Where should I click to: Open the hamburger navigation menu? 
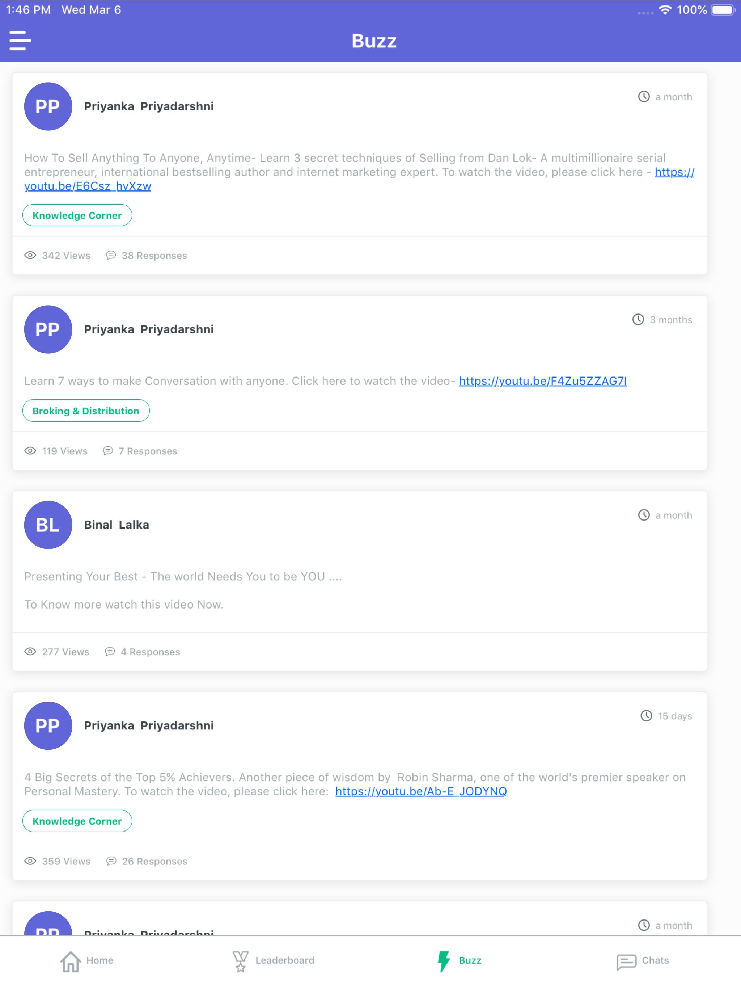(x=20, y=41)
